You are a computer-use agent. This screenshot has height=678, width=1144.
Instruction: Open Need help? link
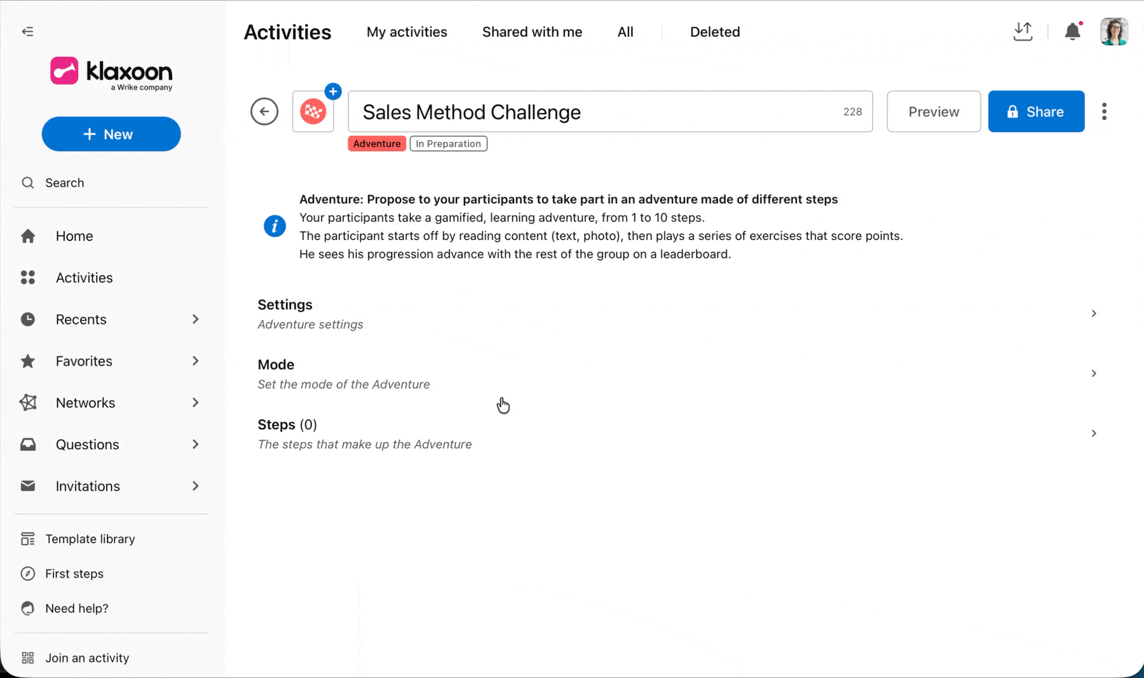pos(77,608)
